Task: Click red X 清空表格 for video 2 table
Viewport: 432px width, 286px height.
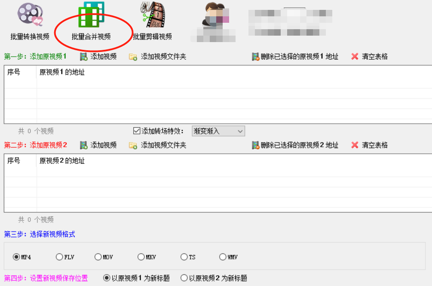Action: [355, 145]
